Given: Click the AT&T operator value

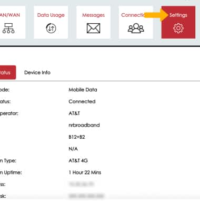Looking at the screenshot, I should click(x=74, y=113).
